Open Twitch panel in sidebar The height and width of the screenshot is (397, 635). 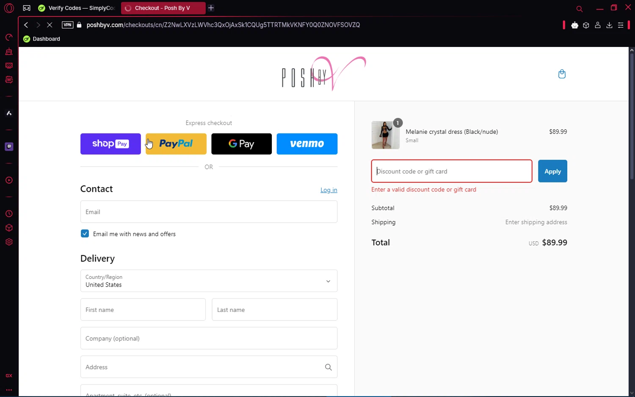pyautogui.click(x=9, y=146)
